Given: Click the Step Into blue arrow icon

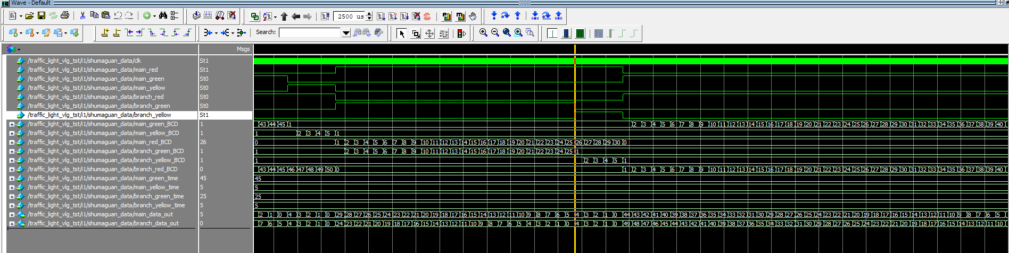Looking at the screenshot, I should (494, 16).
